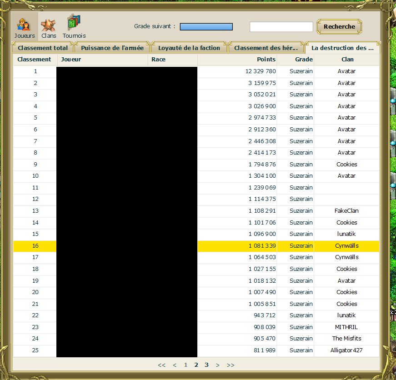
Task: Open Classement des héros tab
Action: [266, 48]
